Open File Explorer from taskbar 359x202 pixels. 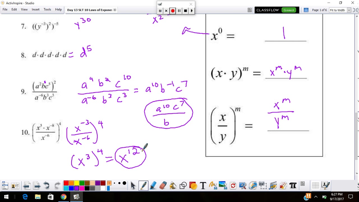tap(38, 197)
